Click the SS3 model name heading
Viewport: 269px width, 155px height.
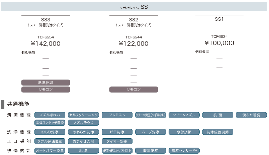click(x=46, y=20)
